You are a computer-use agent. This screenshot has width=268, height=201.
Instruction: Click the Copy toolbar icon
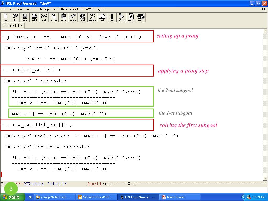point(54,17)
